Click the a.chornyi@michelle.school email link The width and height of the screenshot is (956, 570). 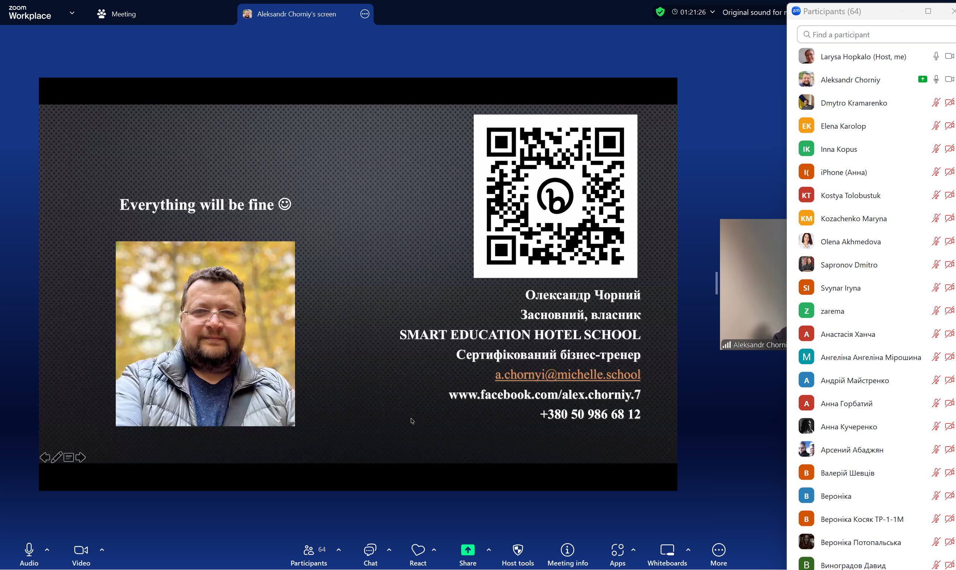(x=567, y=374)
